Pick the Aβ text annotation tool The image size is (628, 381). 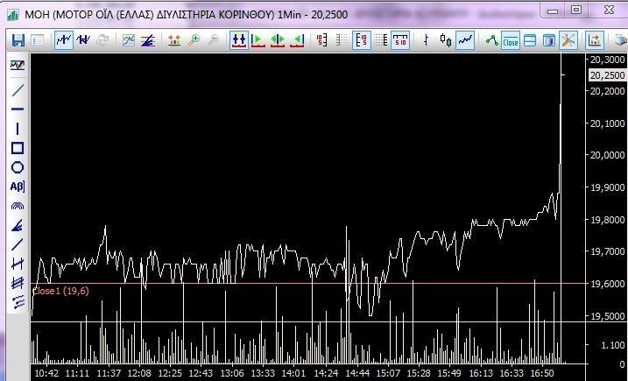(x=18, y=187)
